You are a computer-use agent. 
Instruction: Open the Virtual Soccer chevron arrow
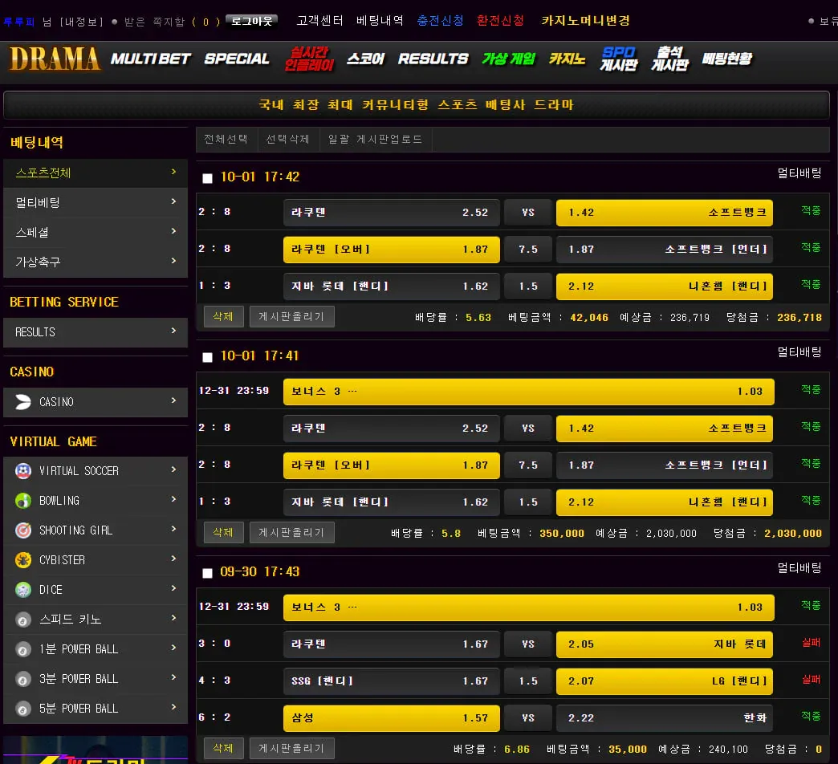click(x=173, y=469)
